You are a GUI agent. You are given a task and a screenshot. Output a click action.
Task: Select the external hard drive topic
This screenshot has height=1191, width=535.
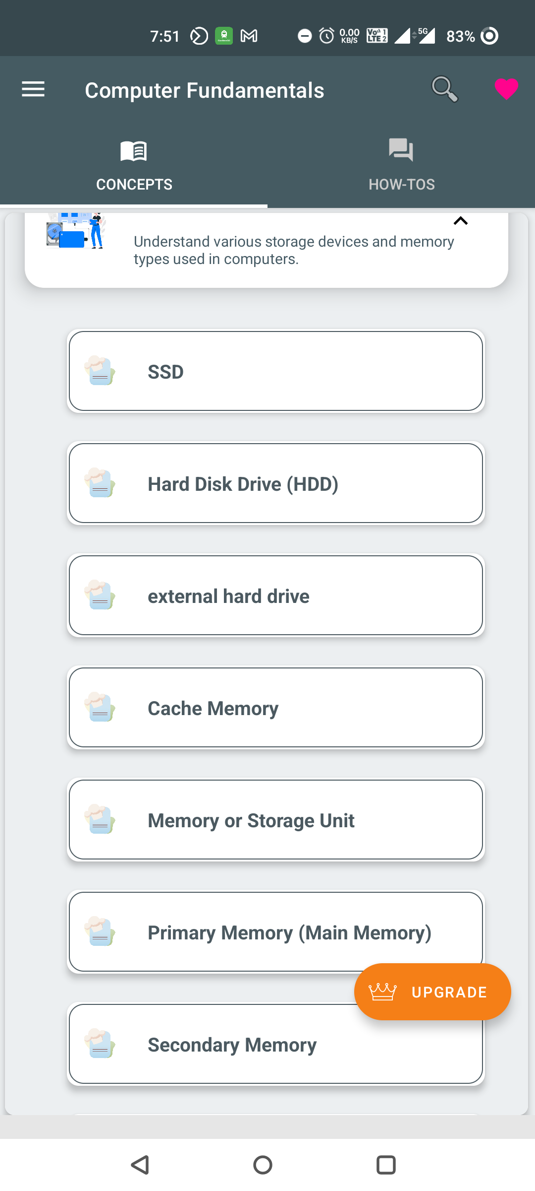pos(275,595)
